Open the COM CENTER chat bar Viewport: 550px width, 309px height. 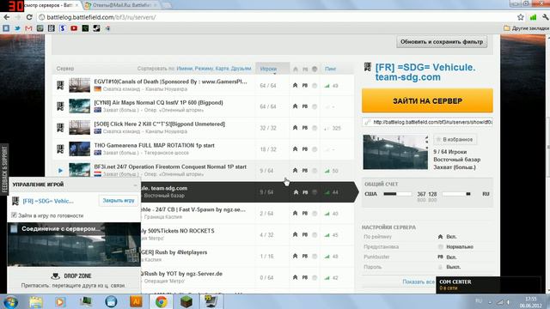488,284
